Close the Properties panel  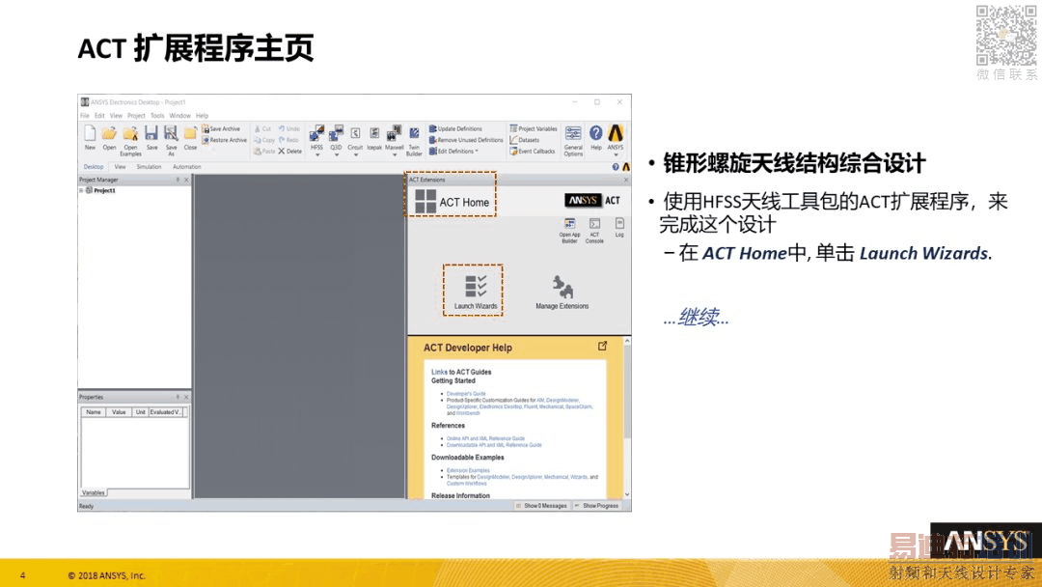click(187, 397)
